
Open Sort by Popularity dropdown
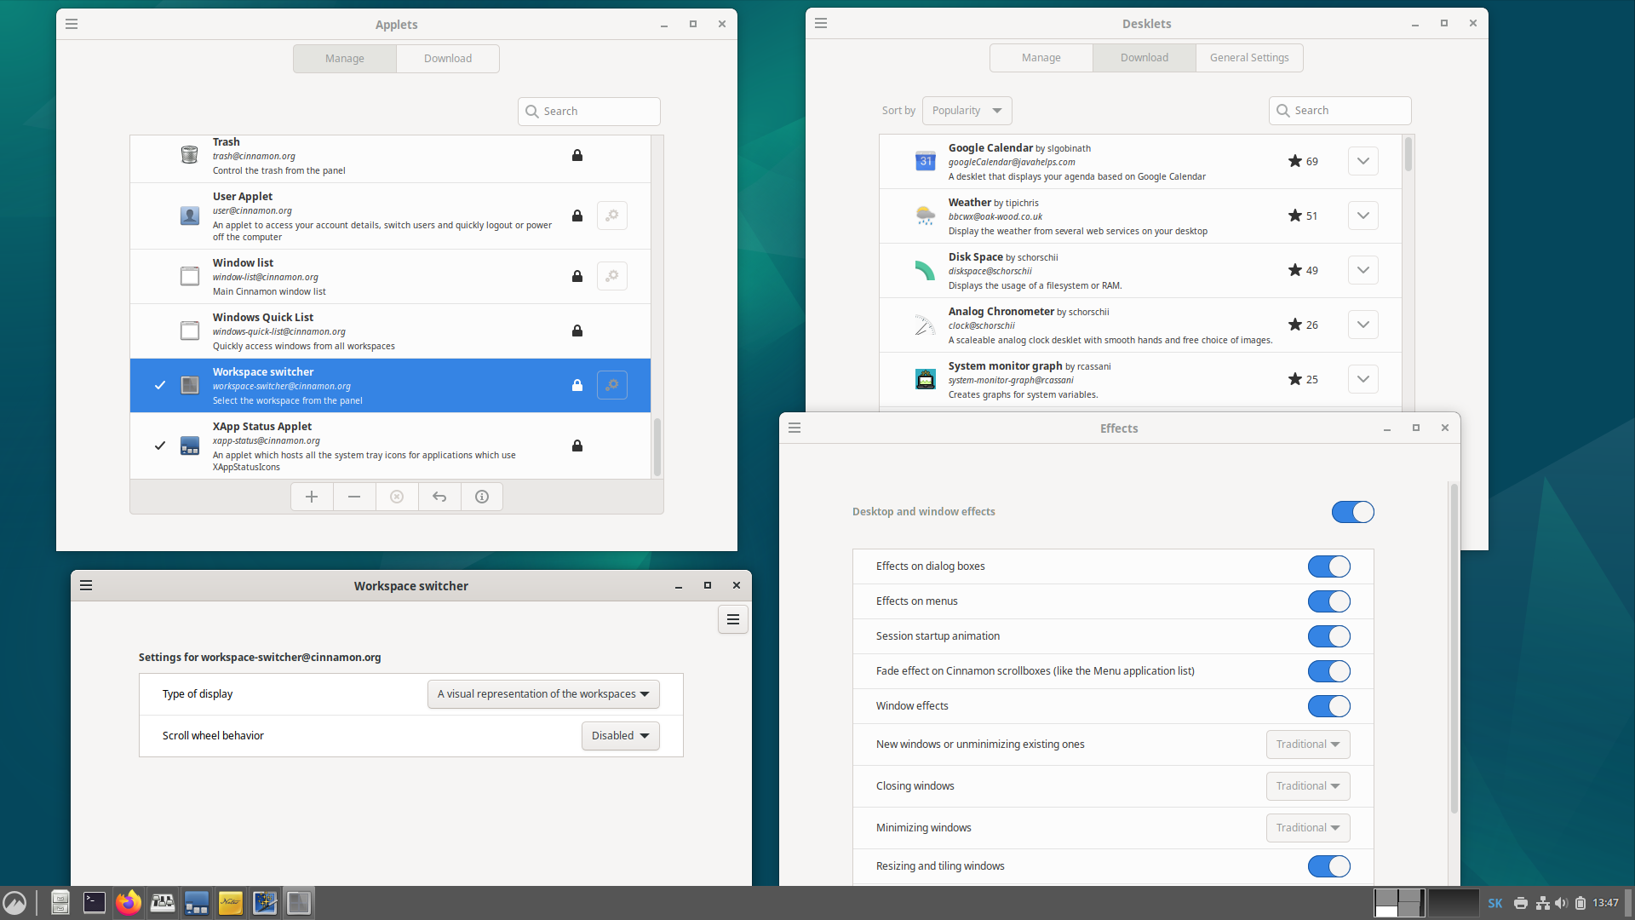tap(967, 111)
